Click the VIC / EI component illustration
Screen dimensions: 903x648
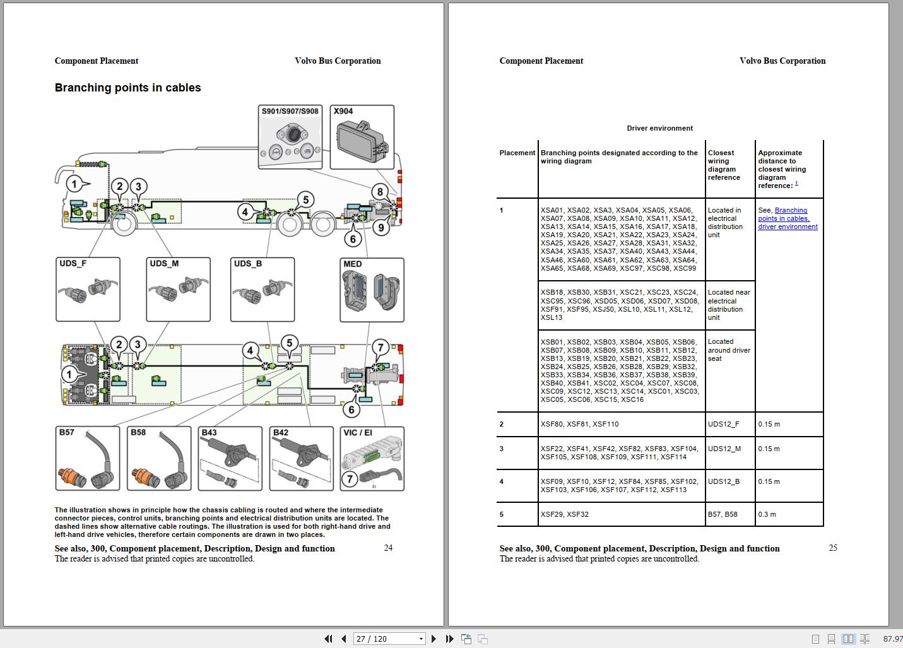pyautogui.click(x=372, y=459)
